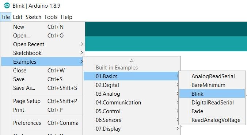Expand the 04.Communication examples category
The image size is (247, 135).
132,103
